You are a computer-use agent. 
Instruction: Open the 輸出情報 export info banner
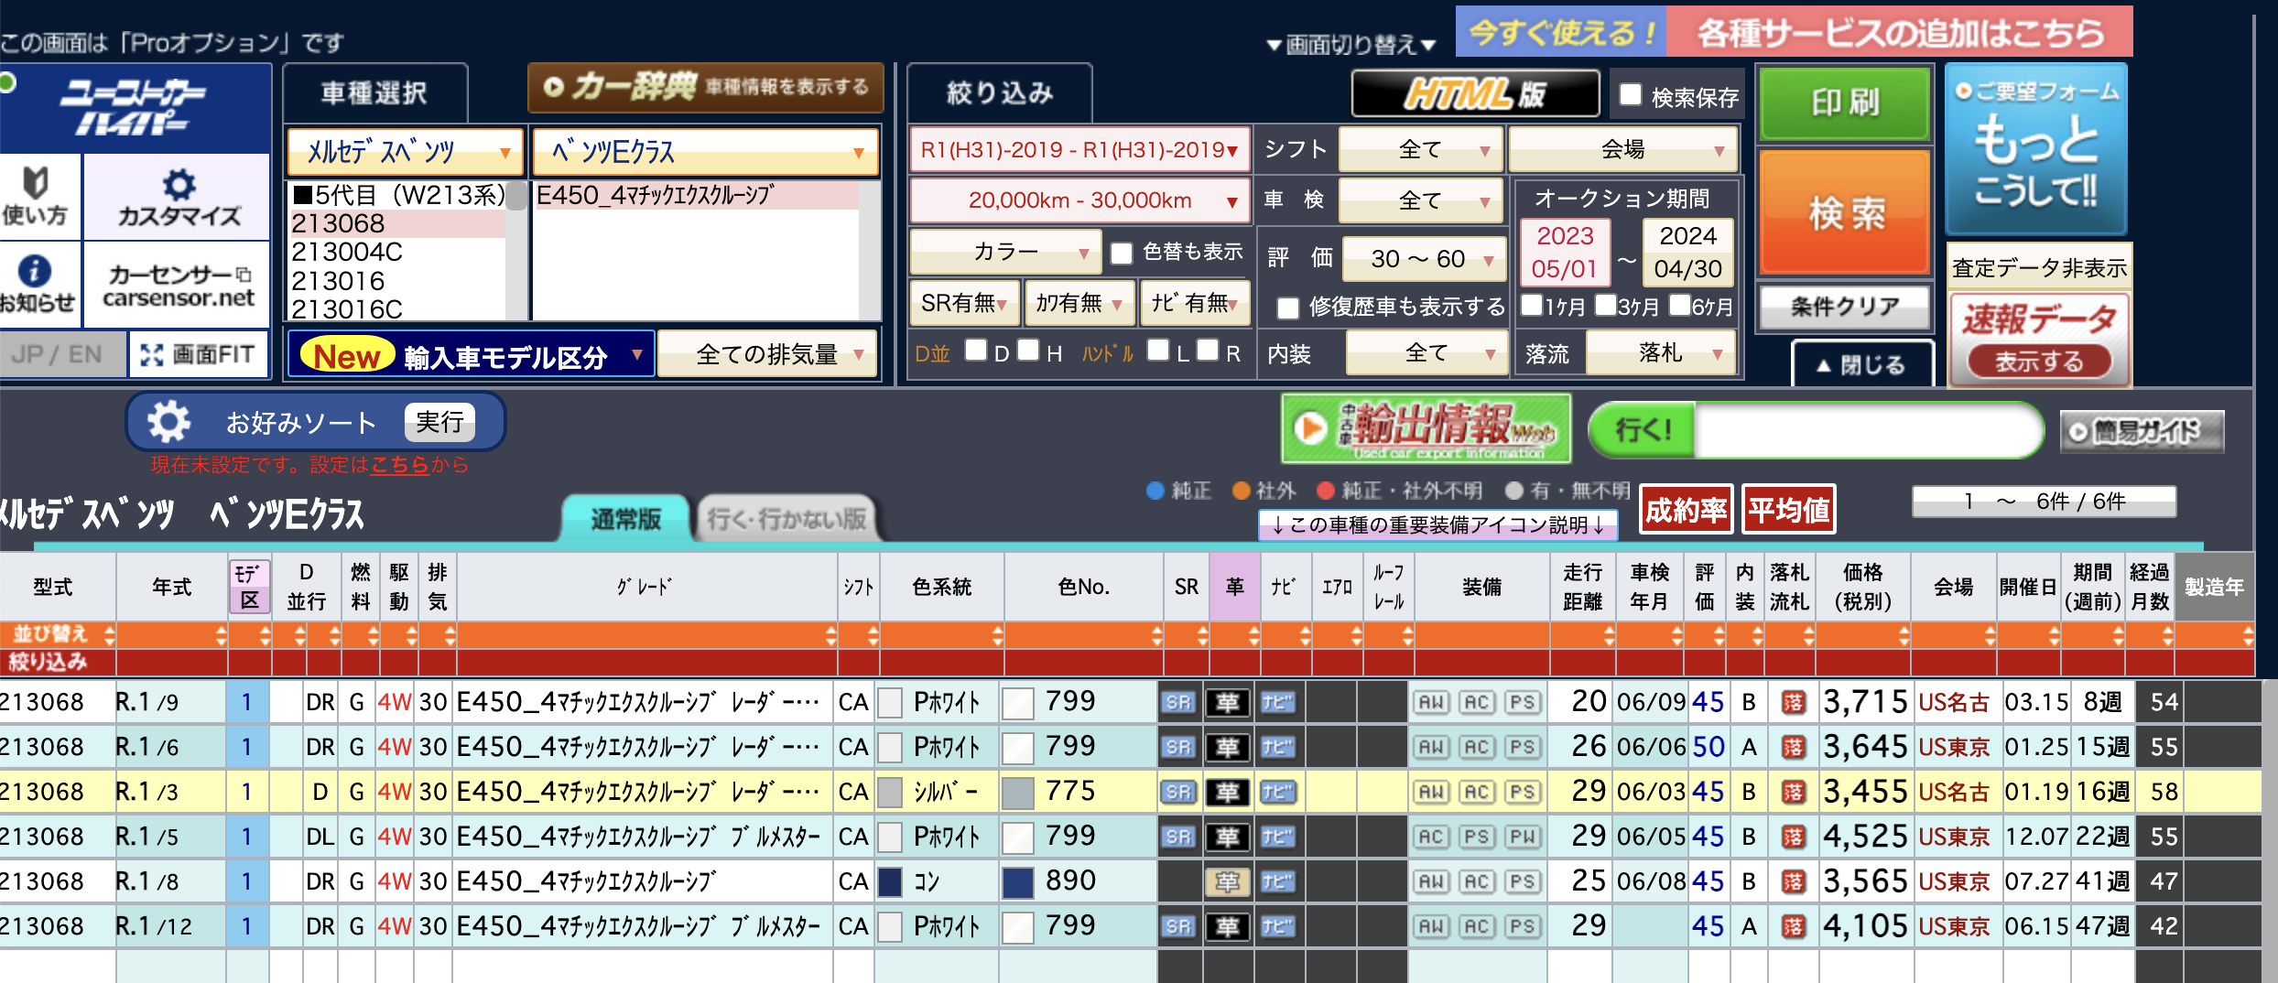click(1426, 428)
